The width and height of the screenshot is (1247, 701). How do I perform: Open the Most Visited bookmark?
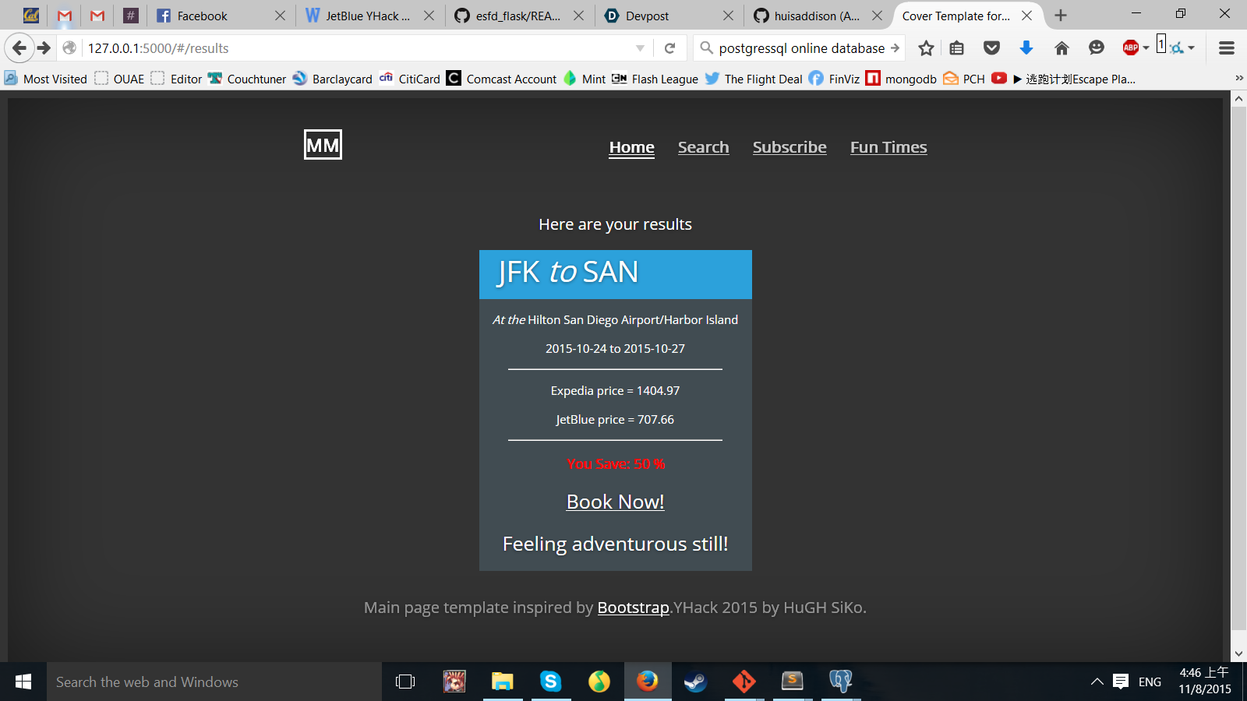click(x=46, y=79)
